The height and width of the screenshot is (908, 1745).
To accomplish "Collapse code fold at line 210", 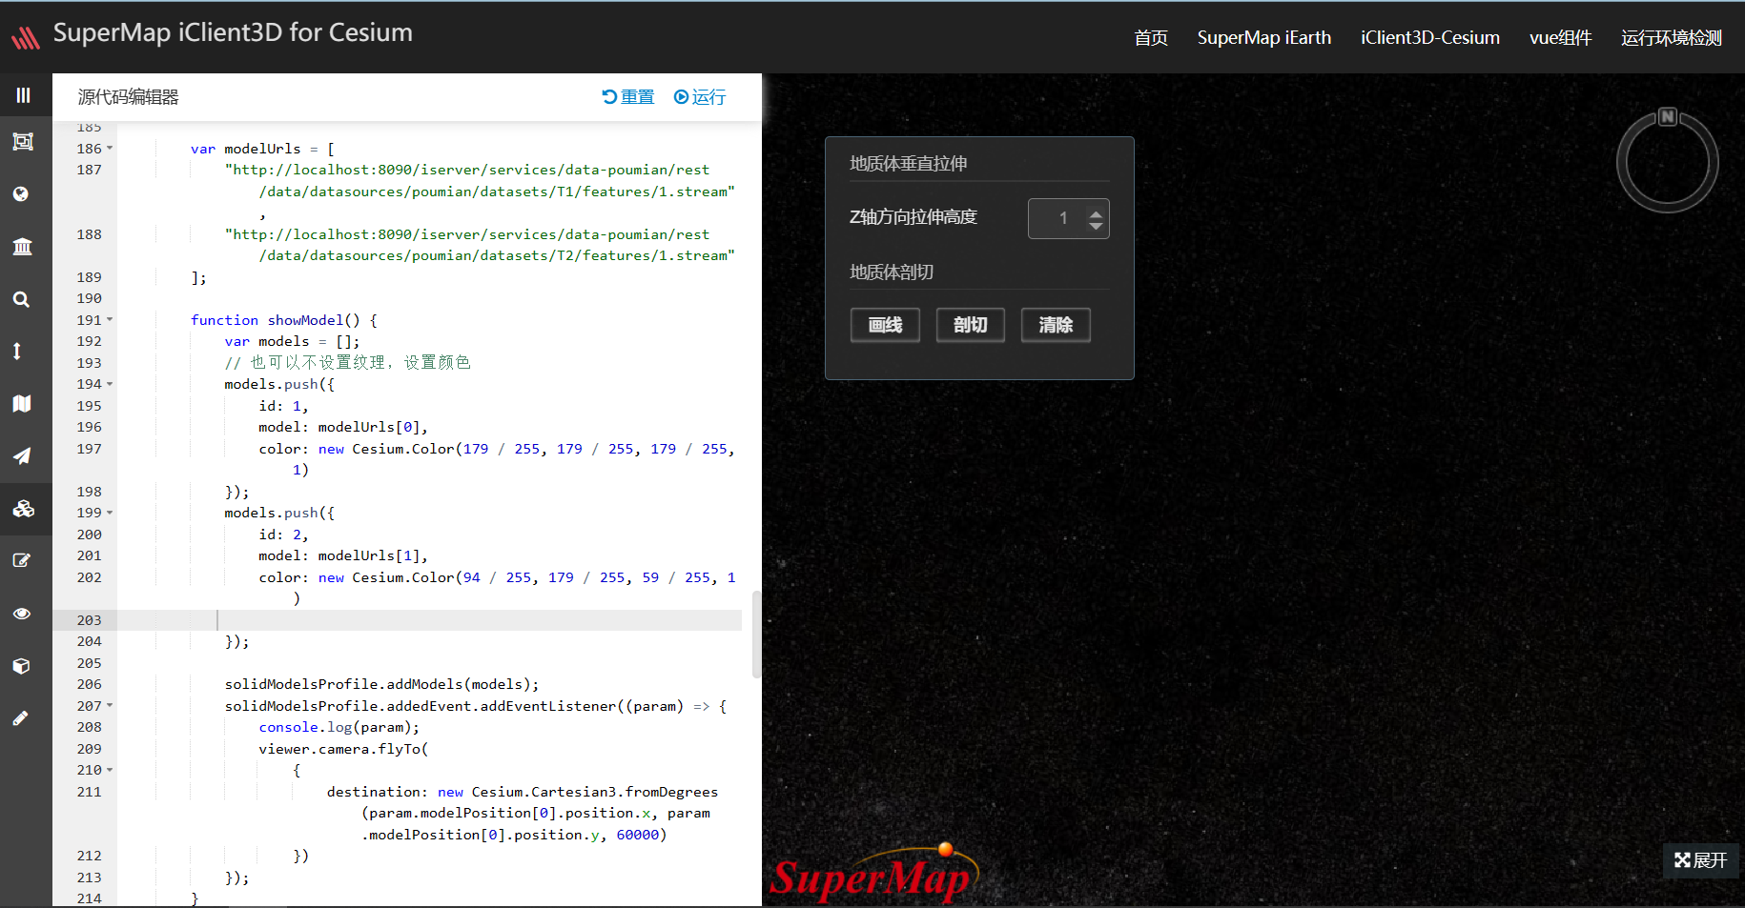I will [x=110, y=770].
